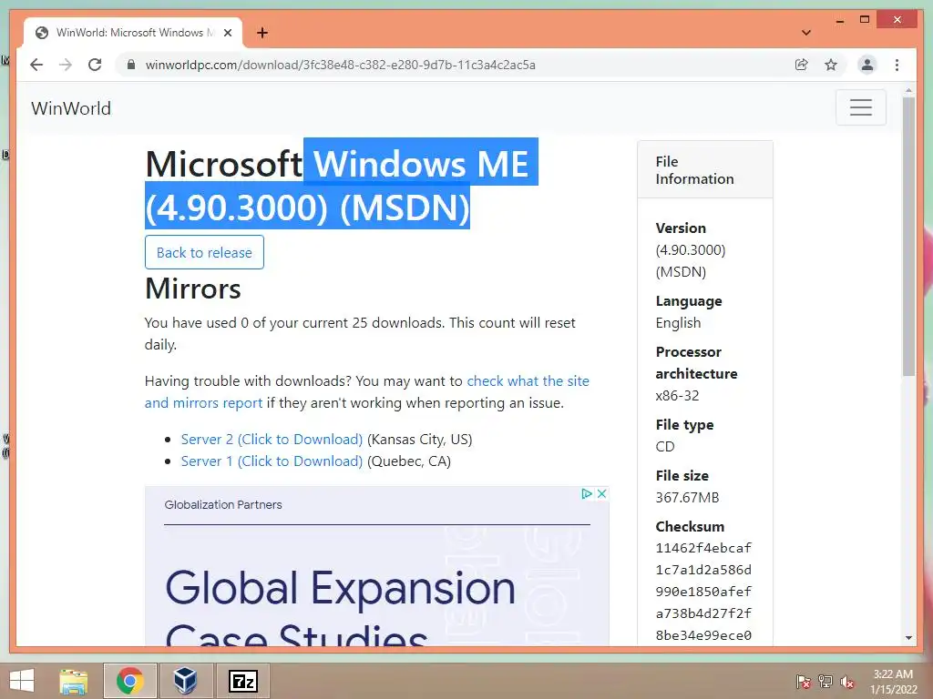Click the x86-32 architecture value
The image size is (933, 699).
click(x=677, y=396)
